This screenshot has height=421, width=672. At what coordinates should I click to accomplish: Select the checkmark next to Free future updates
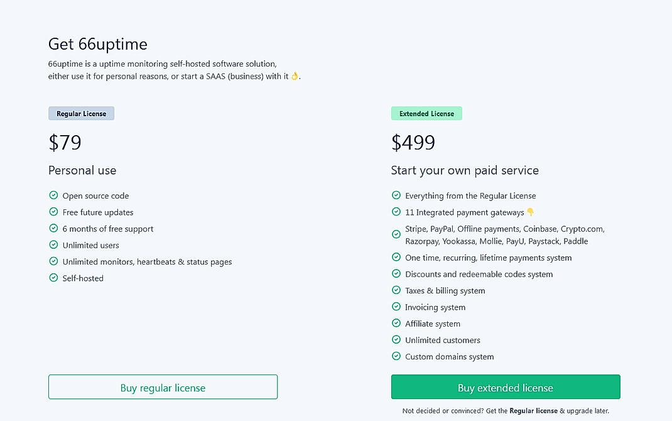[53, 212]
